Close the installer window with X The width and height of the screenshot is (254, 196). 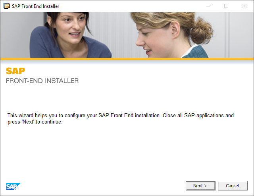coord(244,6)
